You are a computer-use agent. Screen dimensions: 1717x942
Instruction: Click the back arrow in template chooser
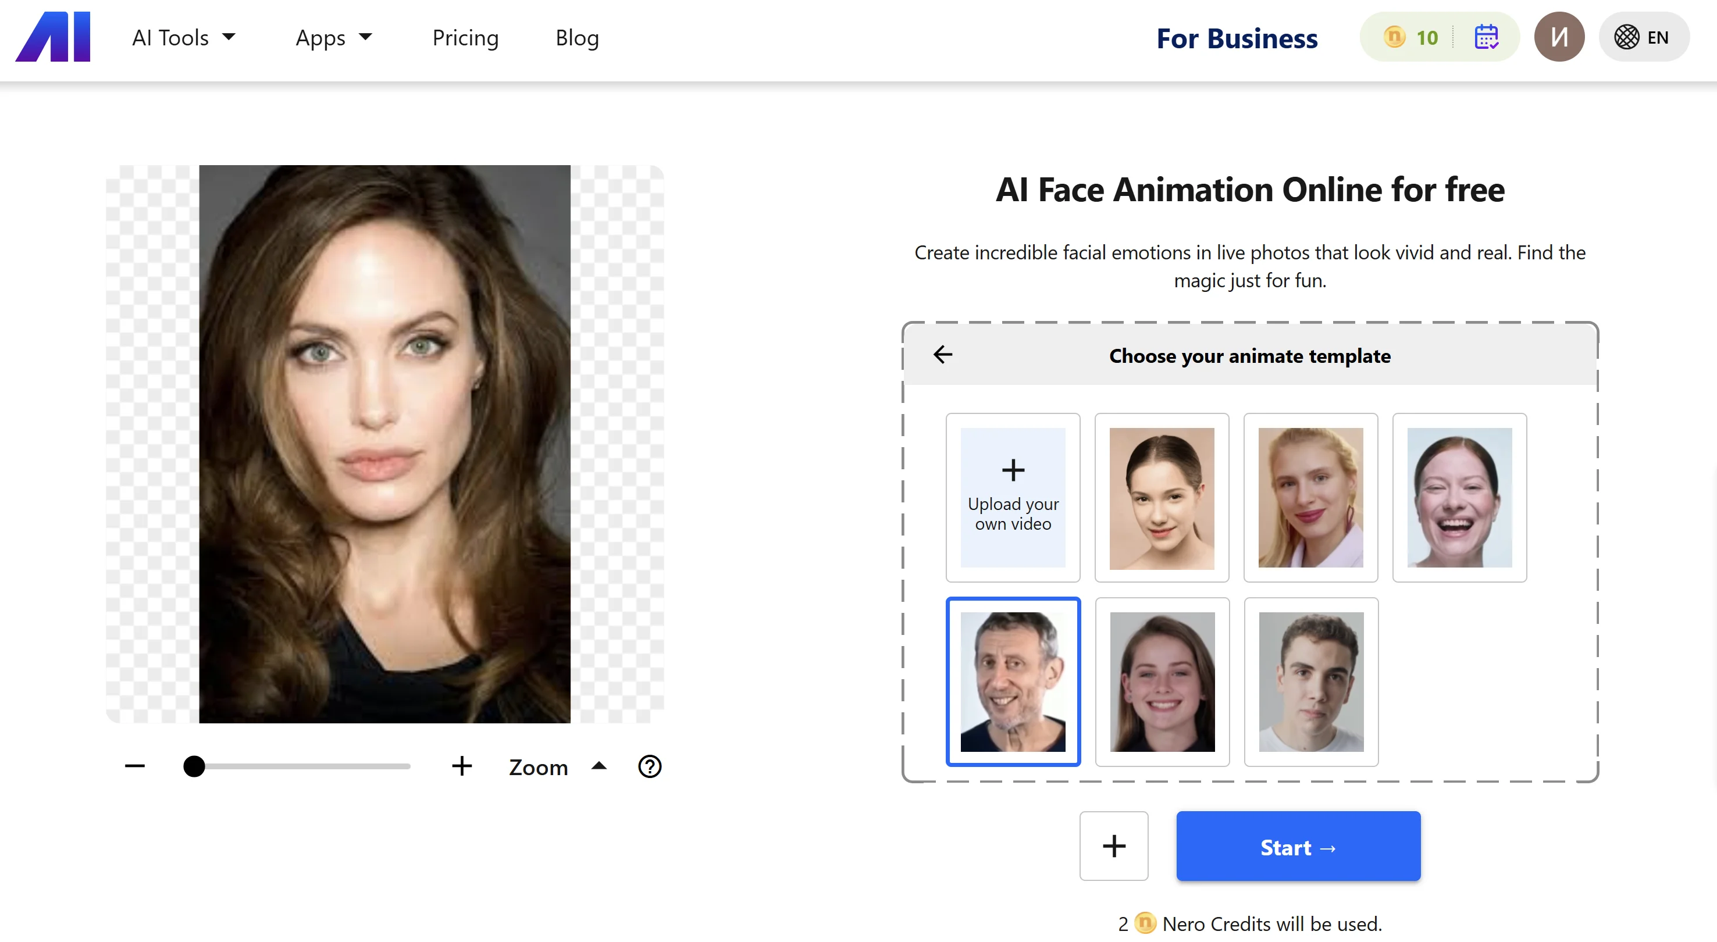pos(942,355)
